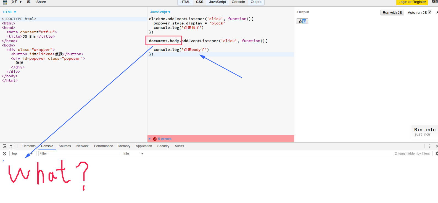Click the Run with JS button
This screenshot has height=203, width=438.
coord(392,12)
